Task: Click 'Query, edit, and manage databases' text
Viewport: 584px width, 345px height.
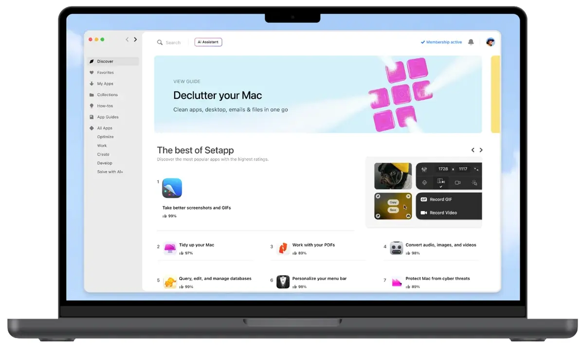Action: 215,279
